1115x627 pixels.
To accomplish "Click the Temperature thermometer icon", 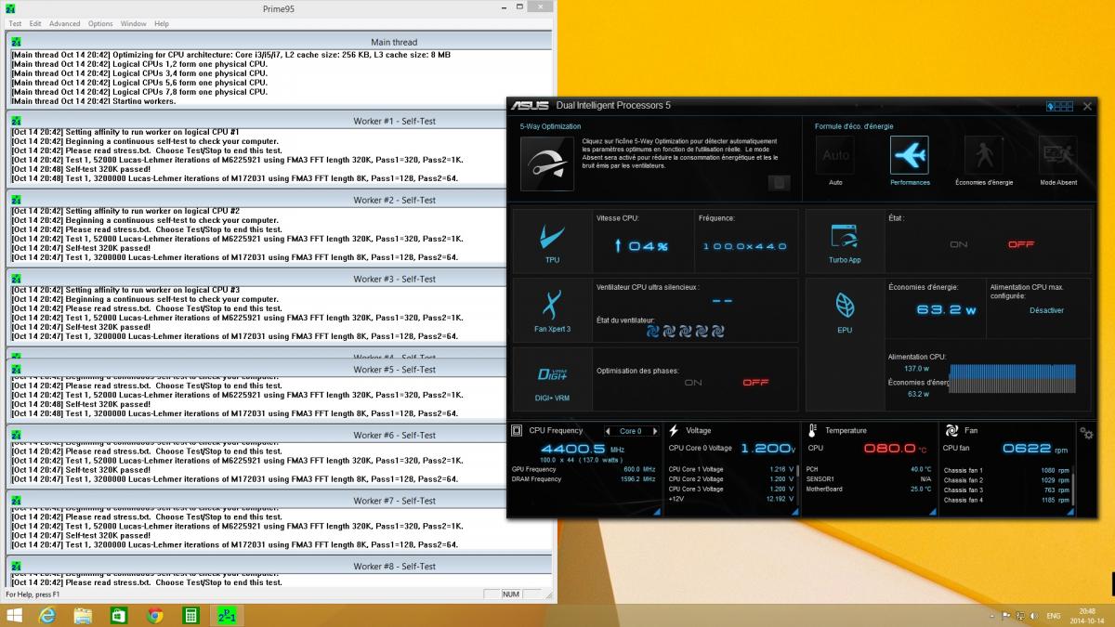I will (x=813, y=431).
